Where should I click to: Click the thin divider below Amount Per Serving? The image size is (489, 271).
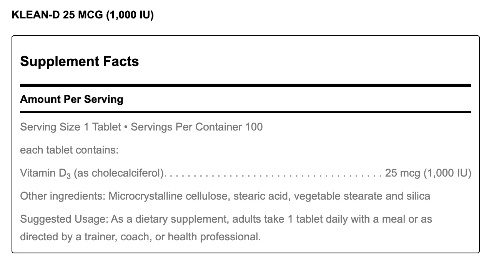click(x=245, y=112)
